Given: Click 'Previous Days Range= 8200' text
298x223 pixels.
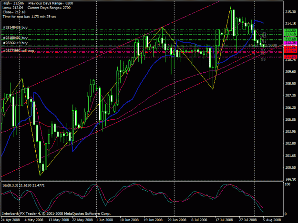Looking at the screenshot, I should click(x=51, y=3).
